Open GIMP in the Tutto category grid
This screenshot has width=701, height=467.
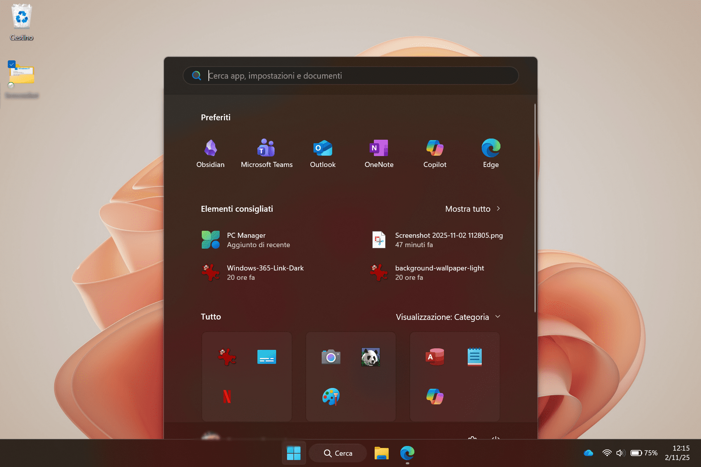point(226,357)
